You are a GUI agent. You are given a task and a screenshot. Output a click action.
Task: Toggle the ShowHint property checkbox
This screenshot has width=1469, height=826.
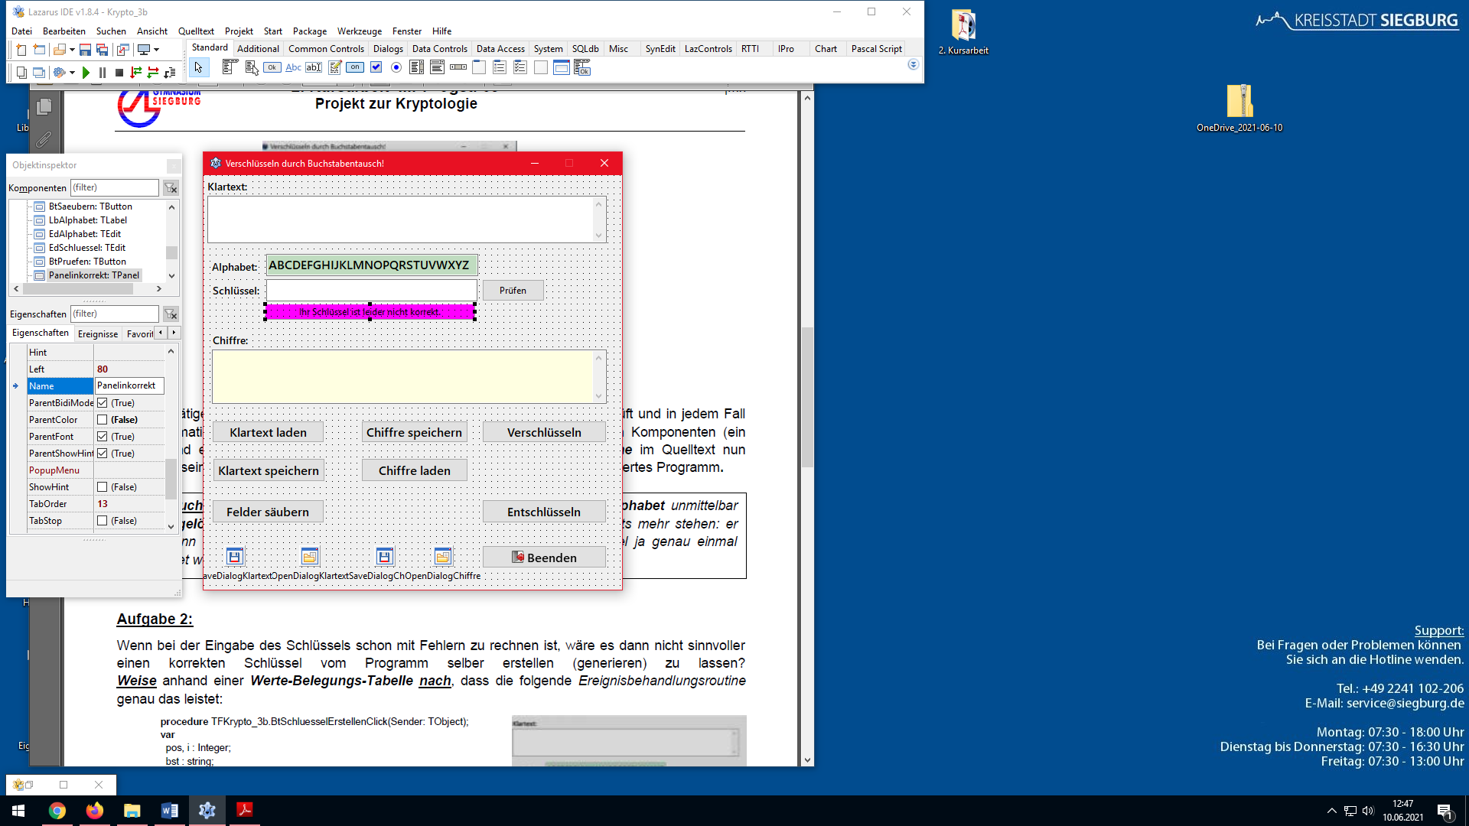[x=103, y=487]
